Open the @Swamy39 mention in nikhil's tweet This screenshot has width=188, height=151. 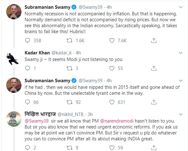tap(34, 121)
